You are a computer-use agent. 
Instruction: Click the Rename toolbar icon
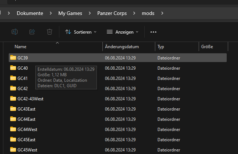[x=15, y=32]
